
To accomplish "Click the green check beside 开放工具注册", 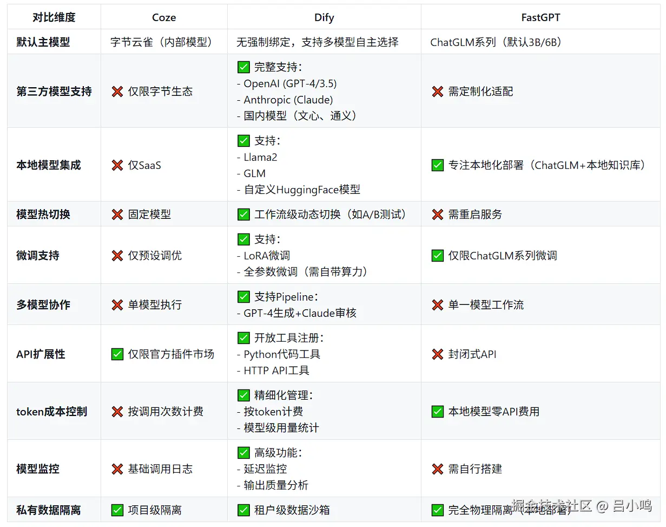I will pos(243,338).
